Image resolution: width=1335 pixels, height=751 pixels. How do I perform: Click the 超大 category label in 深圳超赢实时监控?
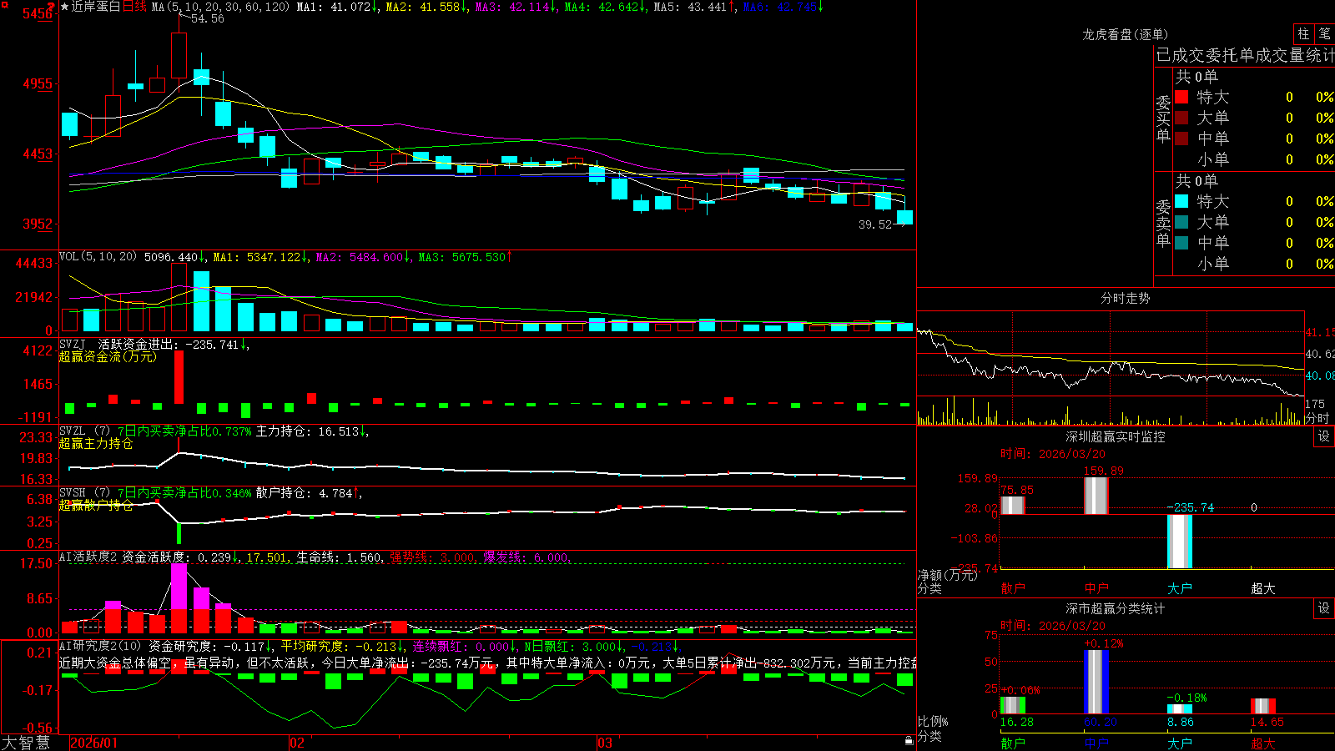pyautogui.click(x=1262, y=588)
